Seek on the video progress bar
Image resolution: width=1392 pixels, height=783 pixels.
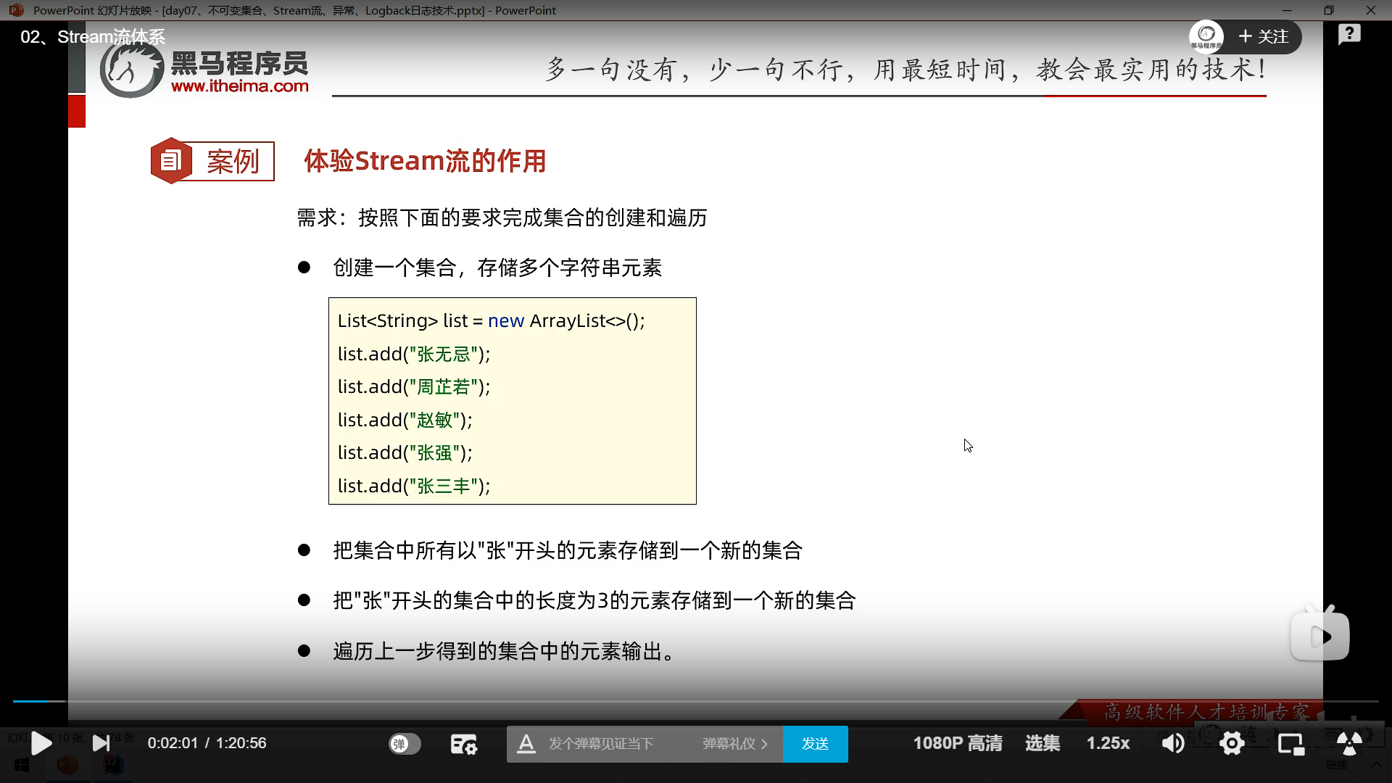pyautogui.click(x=696, y=701)
